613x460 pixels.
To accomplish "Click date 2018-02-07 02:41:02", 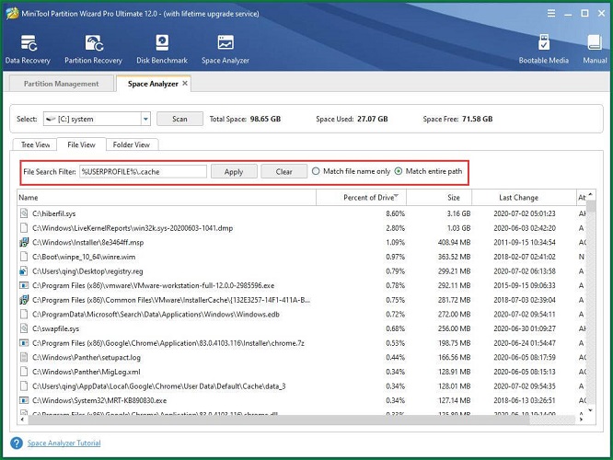I will tap(525, 257).
